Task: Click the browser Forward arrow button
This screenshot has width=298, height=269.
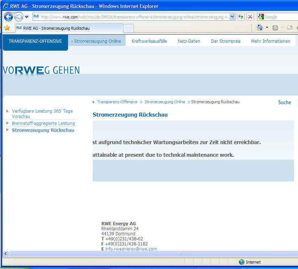Action: [18, 17]
